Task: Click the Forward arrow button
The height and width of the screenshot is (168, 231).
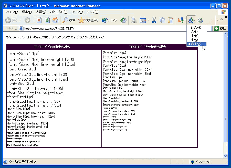Action: pyautogui.click(x=27, y=20)
